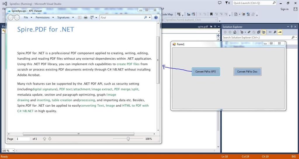Open Solution Explorer window position dropdown arrow

(288, 27)
